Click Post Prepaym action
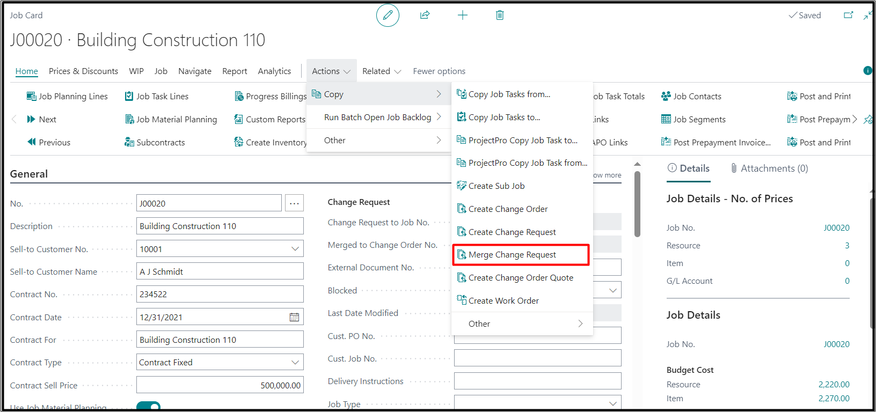 pyautogui.click(x=819, y=119)
